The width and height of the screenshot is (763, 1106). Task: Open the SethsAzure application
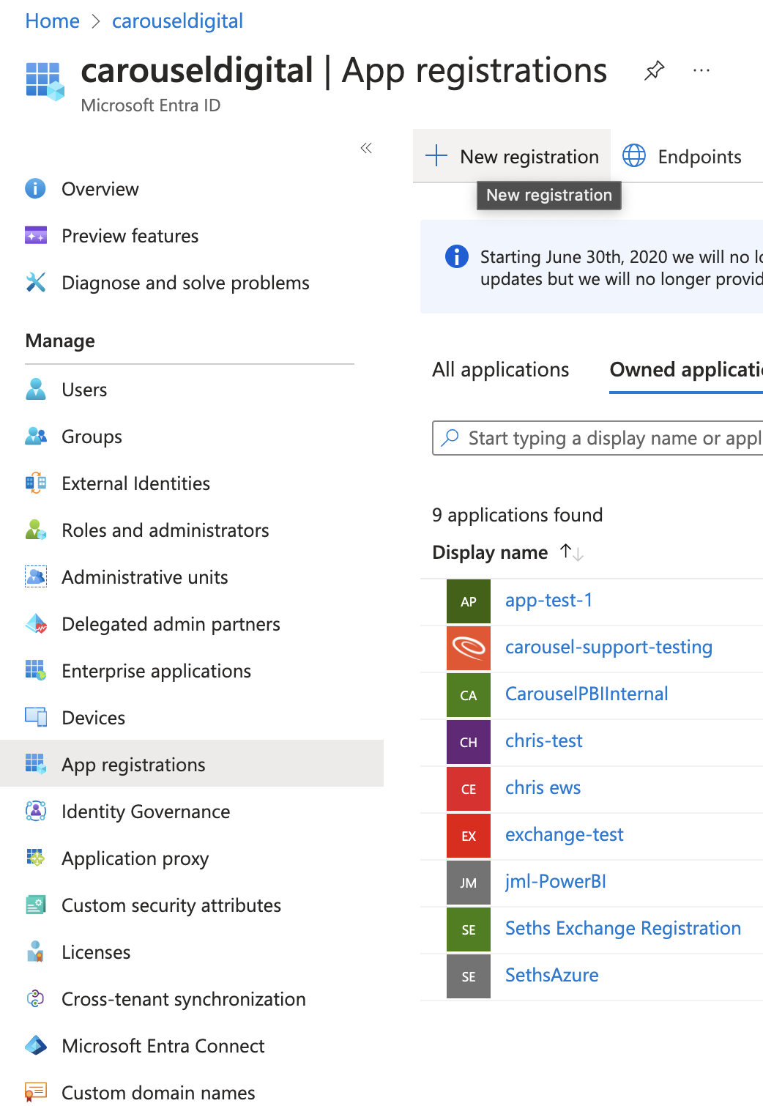tap(552, 976)
